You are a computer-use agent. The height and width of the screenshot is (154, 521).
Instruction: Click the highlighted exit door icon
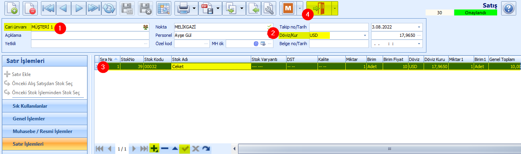[319, 8]
